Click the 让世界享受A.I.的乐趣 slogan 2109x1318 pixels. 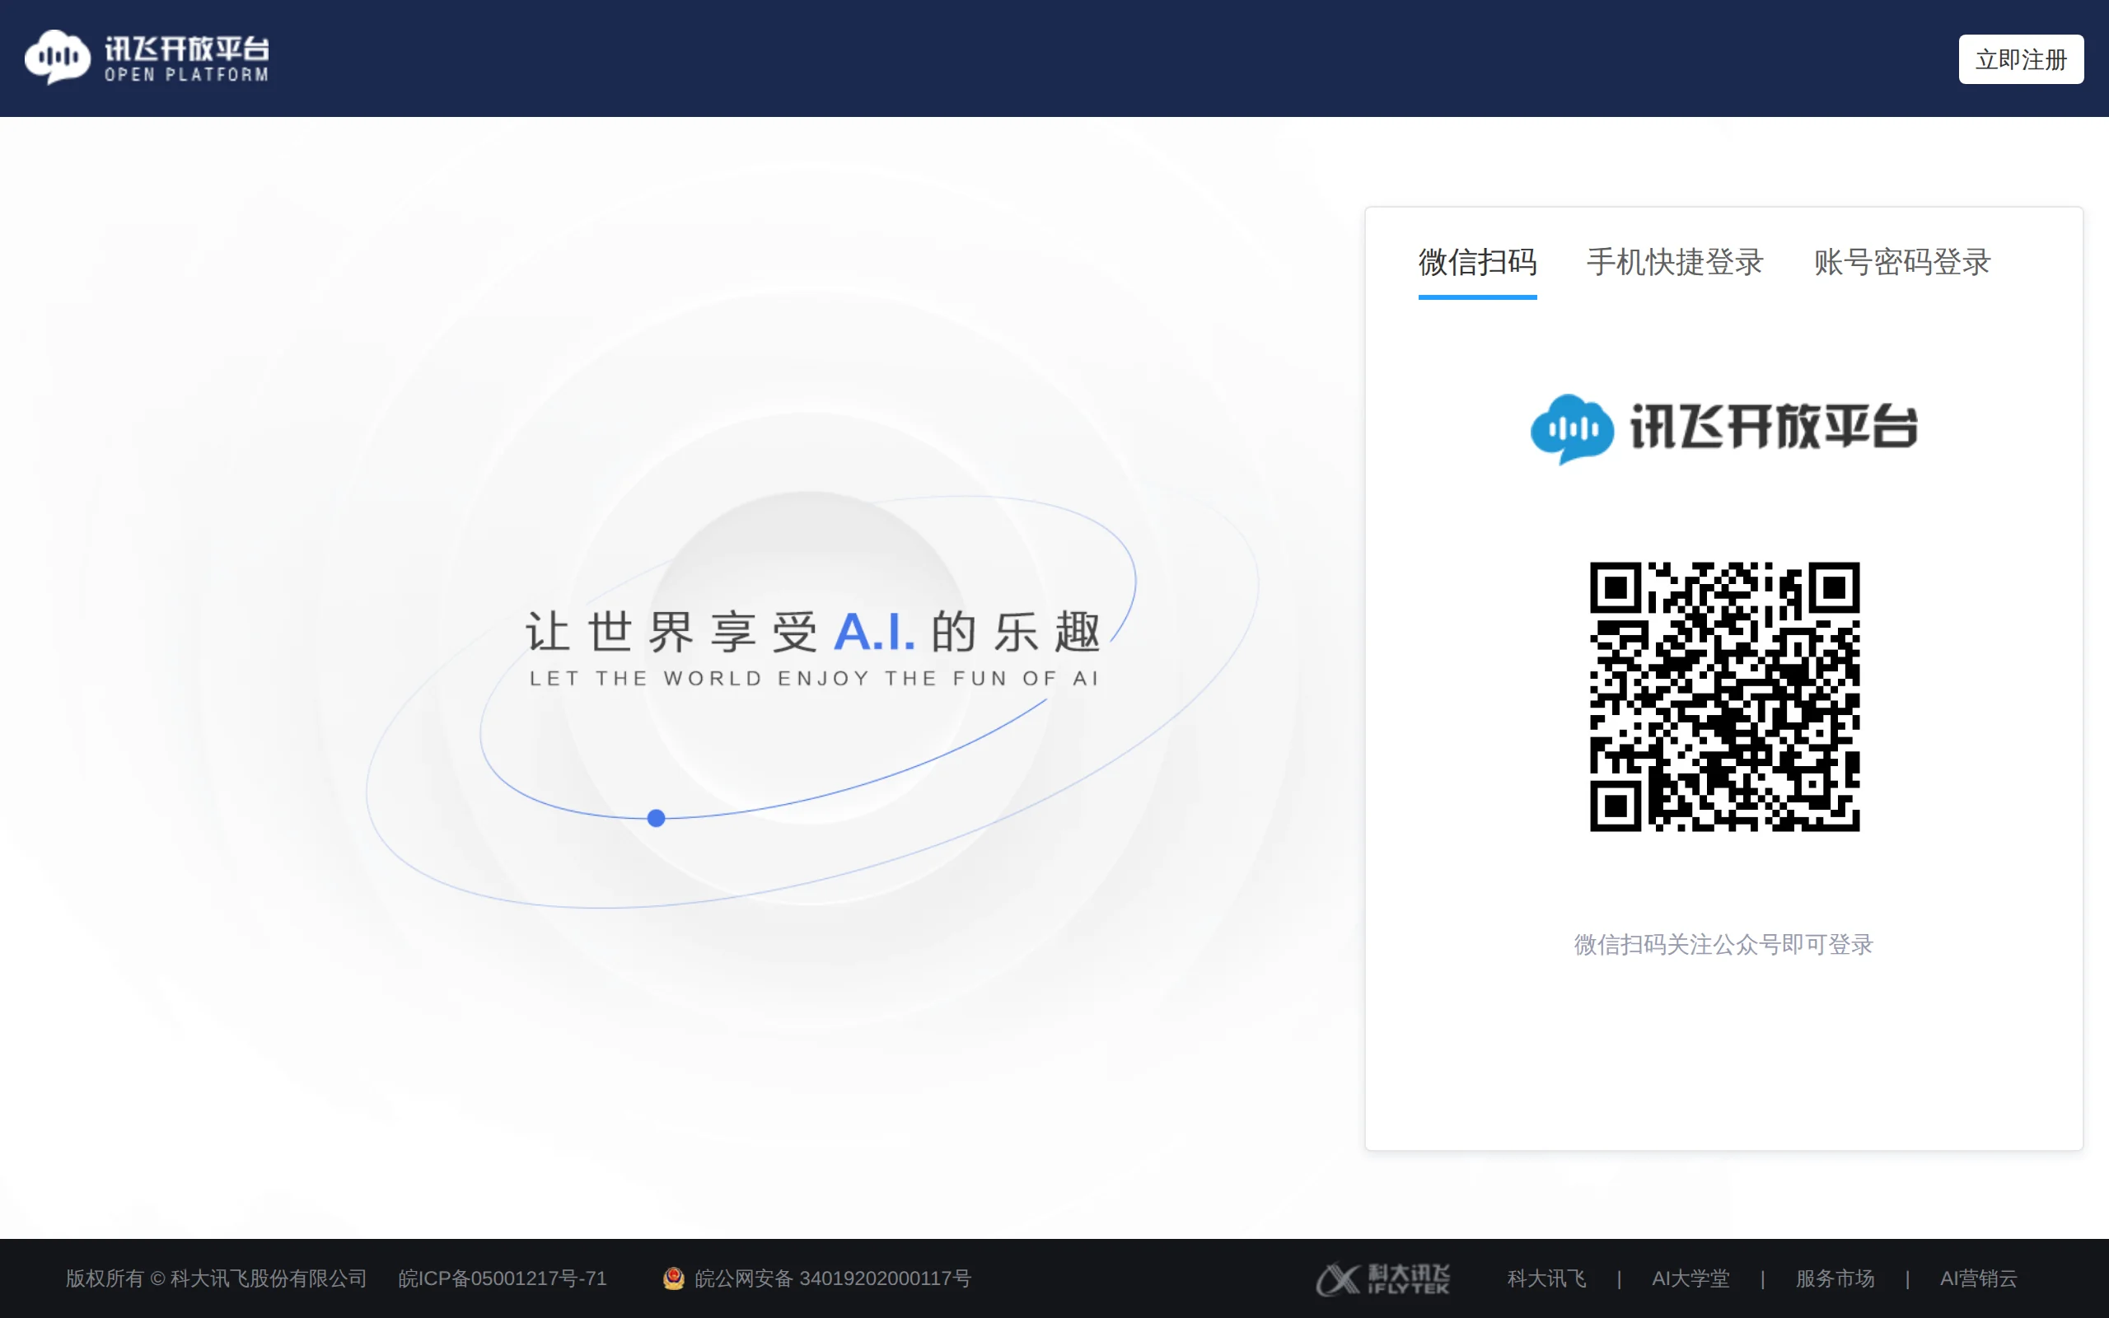[x=814, y=631]
